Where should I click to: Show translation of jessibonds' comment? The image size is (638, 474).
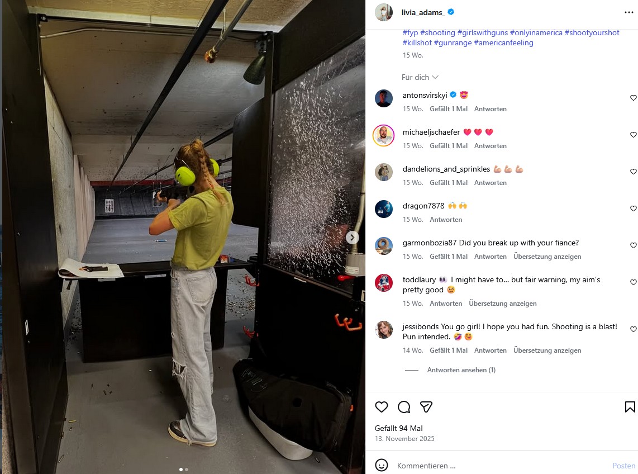[x=547, y=350]
